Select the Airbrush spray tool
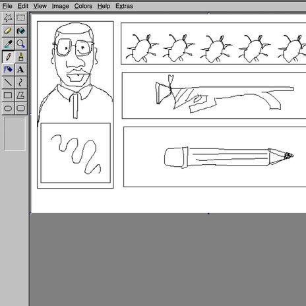 [x=8, y=69]
